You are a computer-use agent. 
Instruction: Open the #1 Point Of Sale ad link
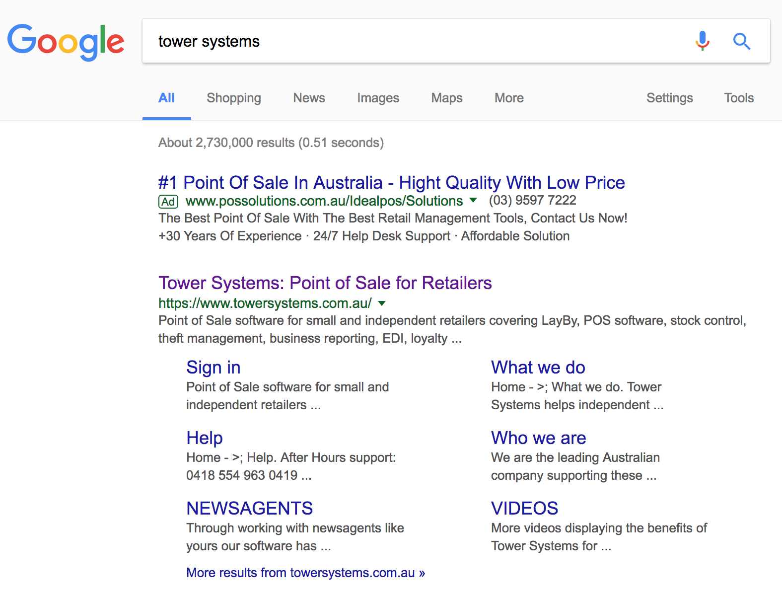click(391, 183)
